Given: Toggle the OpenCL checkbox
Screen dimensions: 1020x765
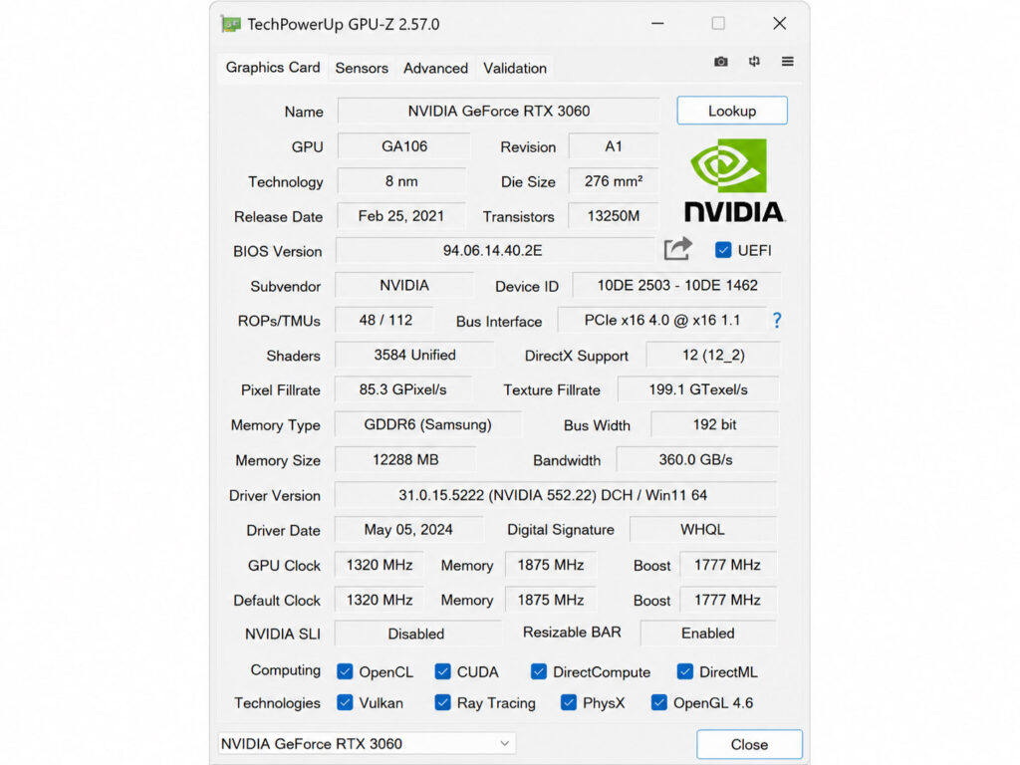Looking at the screenshot, I should (x=345, y=671).
